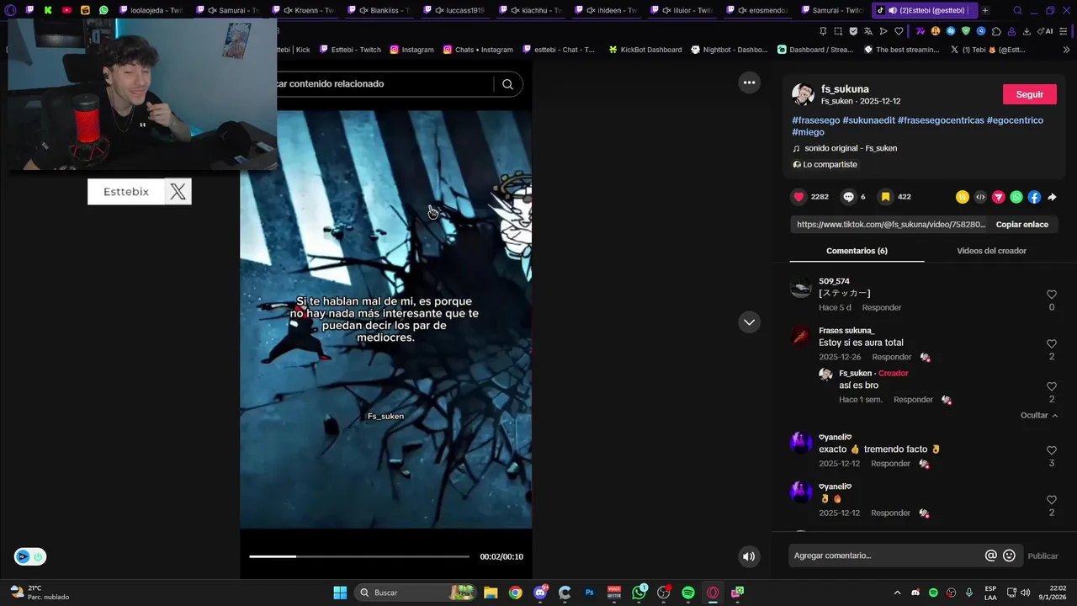Mute the video using the speaker button
This screenshot has height=606, width=1077.
click(x=749, y=556)
